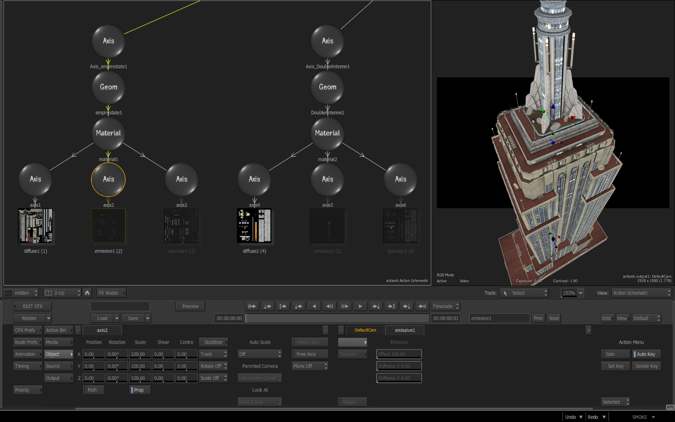Open the Action Schematic view dropdown
This screenshot has height=422, width=675.
click(641, 293)
